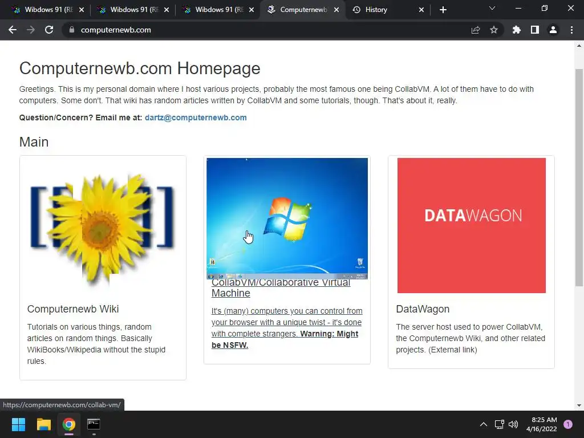
Task: Open the tab search chevron
Action: [x=492, y=9]
